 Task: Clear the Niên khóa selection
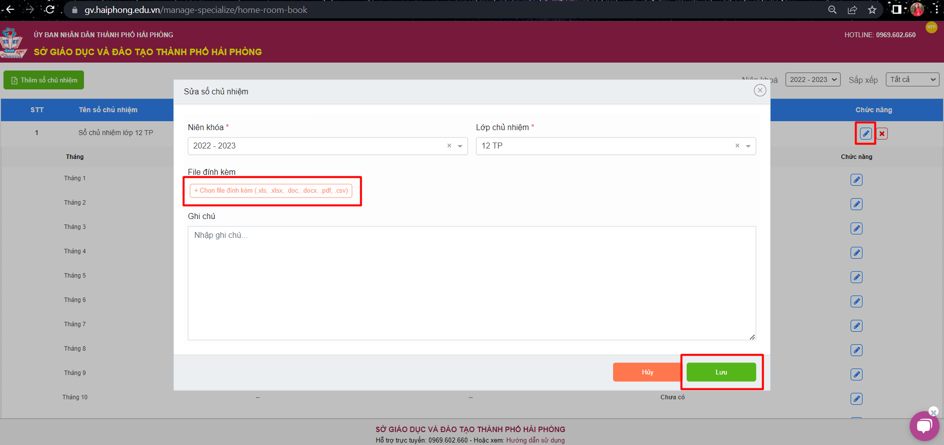tap(449, 146)
